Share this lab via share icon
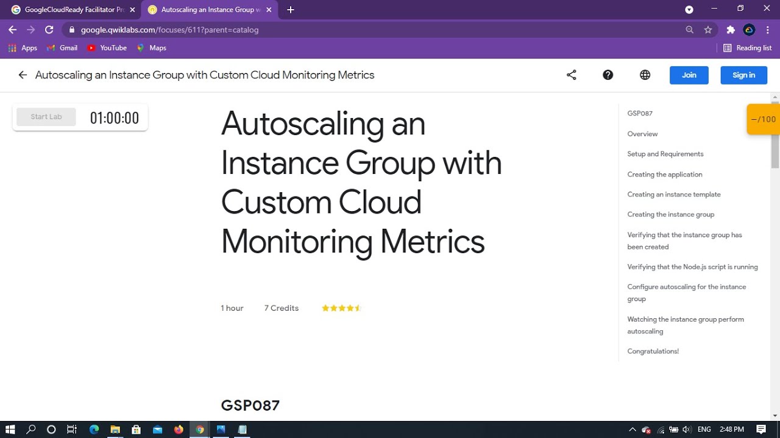The image size is (780, 438). tap(572, 75)
